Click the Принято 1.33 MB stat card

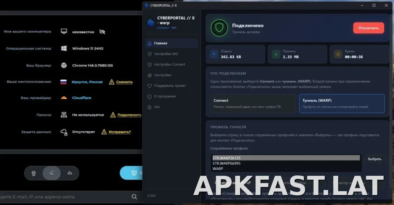pos(297,54)
